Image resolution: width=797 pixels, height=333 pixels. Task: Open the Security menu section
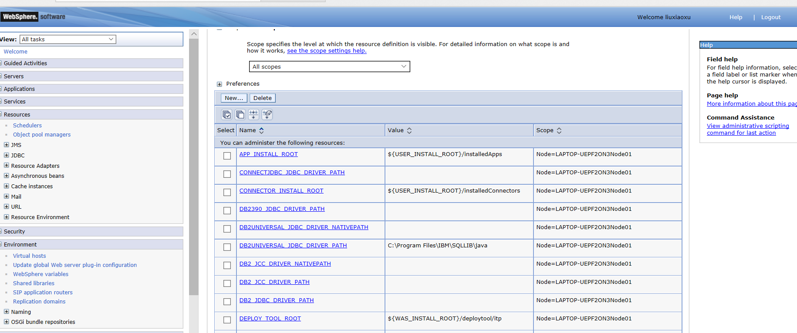tap(91, 231)
